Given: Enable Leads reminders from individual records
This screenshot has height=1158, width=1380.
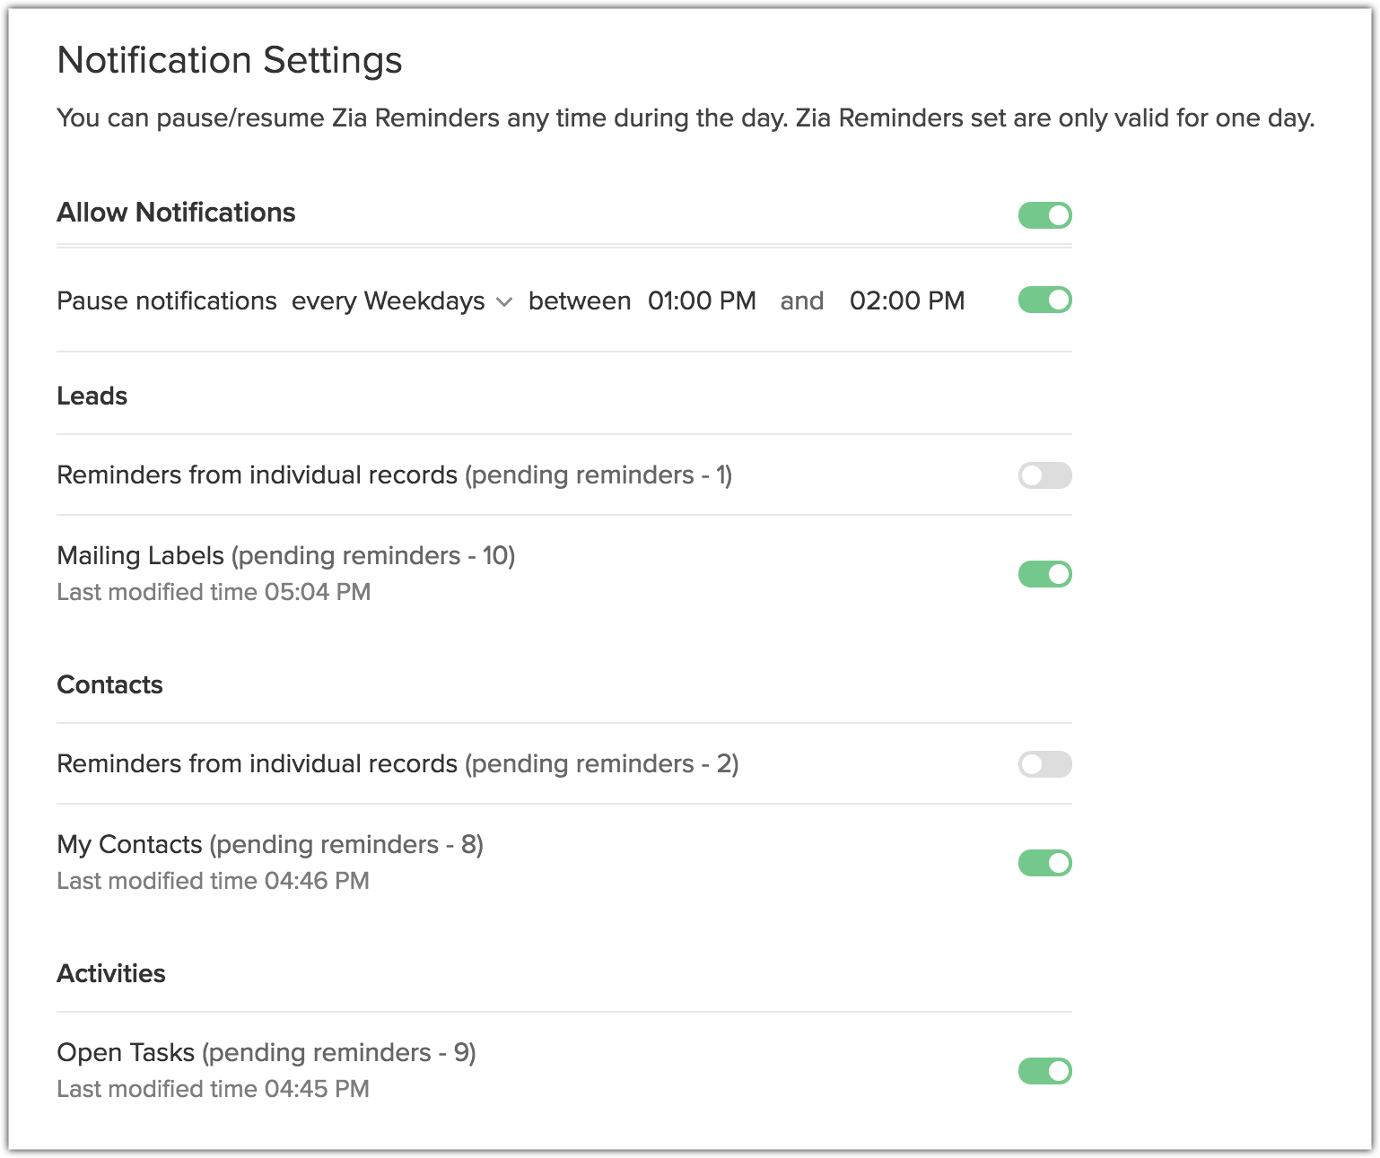Looking at the screenshot, I should (x=1044, y=475).
